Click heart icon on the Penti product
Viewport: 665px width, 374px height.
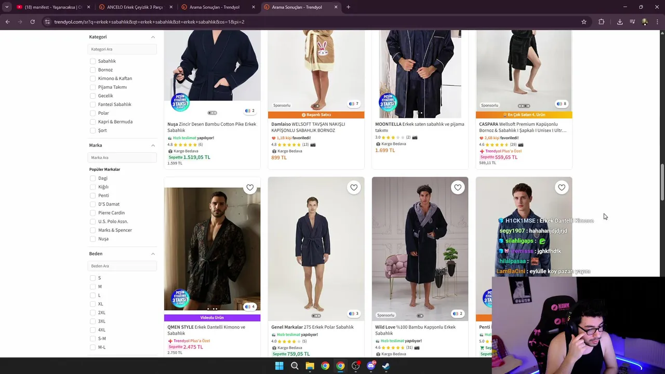562,188
